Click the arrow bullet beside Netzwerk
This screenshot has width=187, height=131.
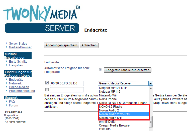click(x=7, y=83)
